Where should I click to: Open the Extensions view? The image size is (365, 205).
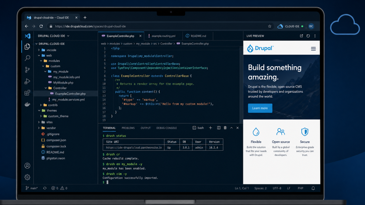coord(27,93)
